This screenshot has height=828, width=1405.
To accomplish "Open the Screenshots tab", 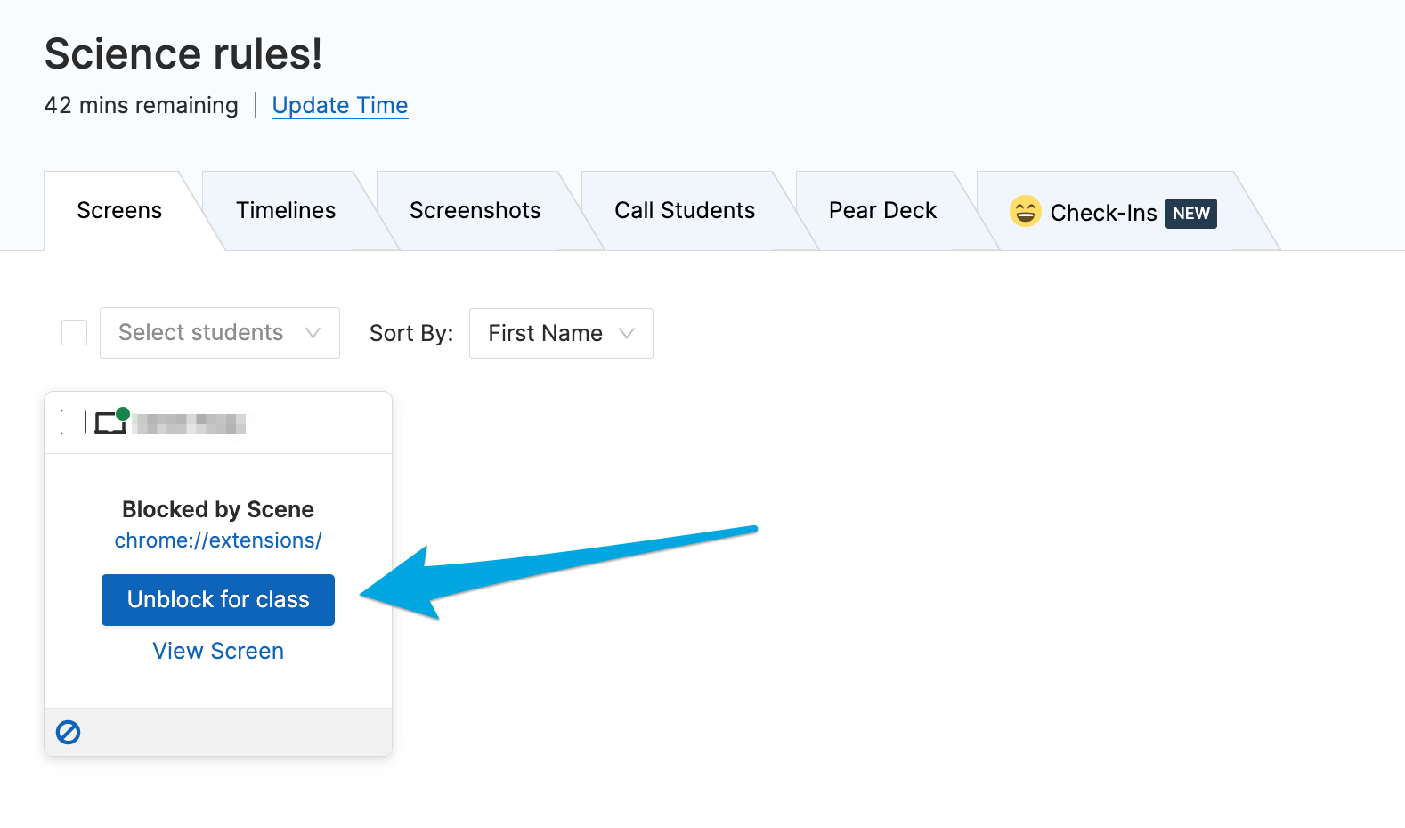I will [475, 210].
